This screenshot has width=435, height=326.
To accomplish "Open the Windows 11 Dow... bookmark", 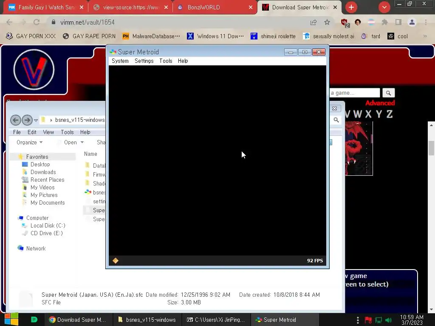I will pos(215,37).
